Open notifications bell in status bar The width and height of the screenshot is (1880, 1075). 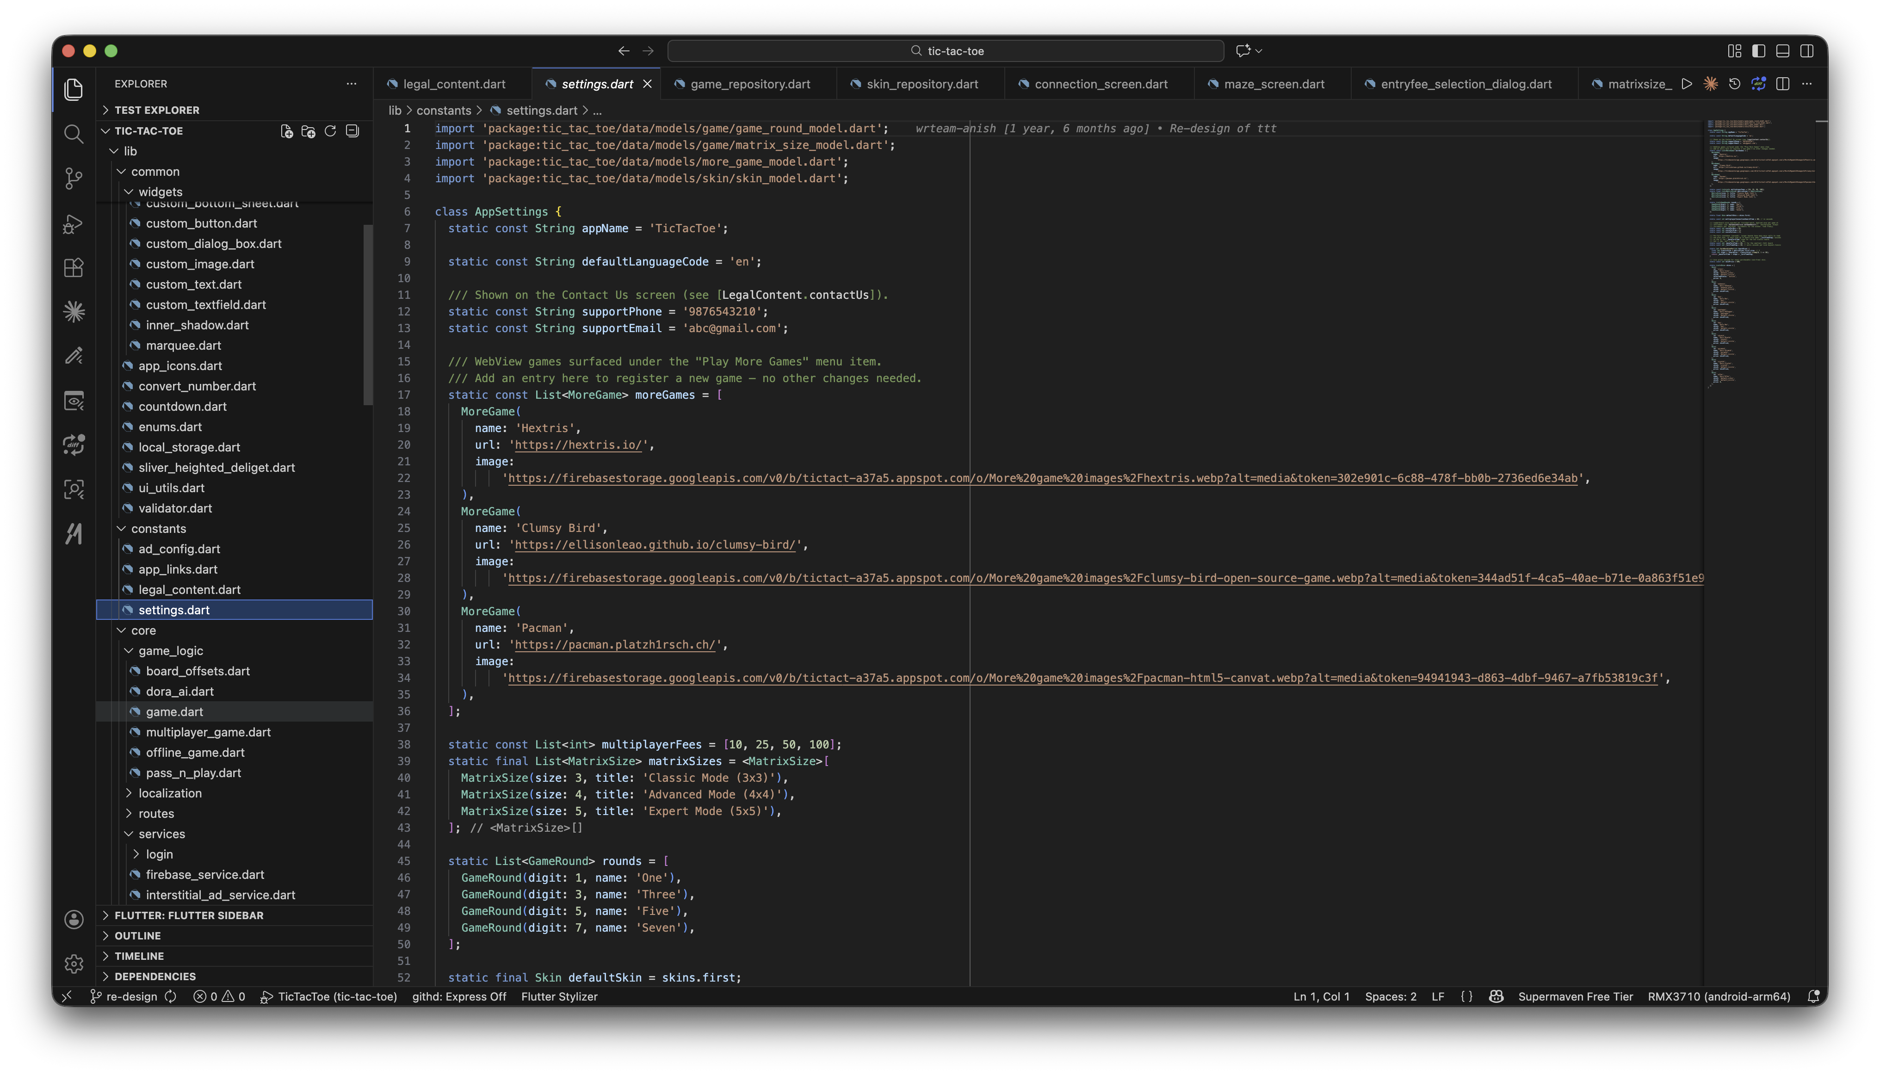coord(1813,997)
